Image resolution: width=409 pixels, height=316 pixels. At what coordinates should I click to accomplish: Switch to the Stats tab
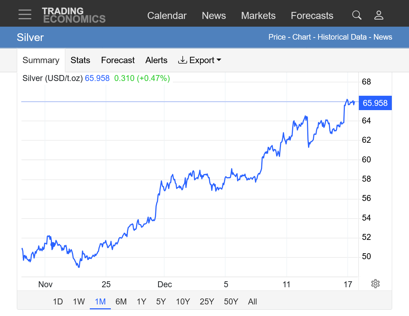click(x=80, y=60)
